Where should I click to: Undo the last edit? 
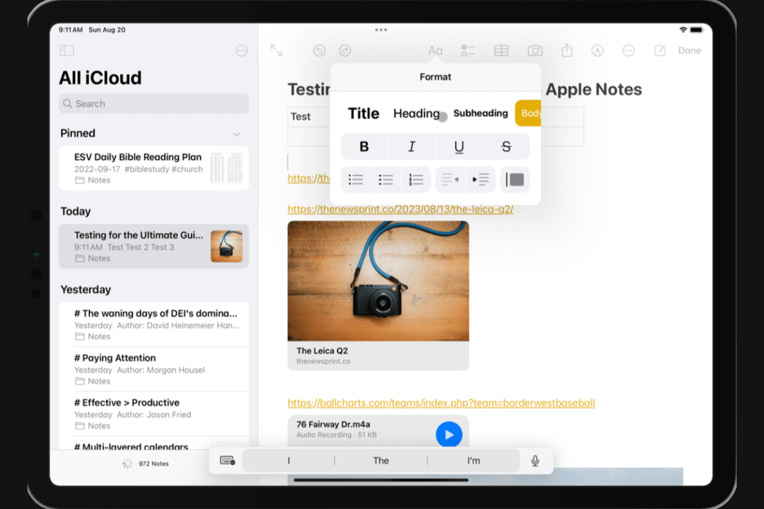tap(320, 51)
